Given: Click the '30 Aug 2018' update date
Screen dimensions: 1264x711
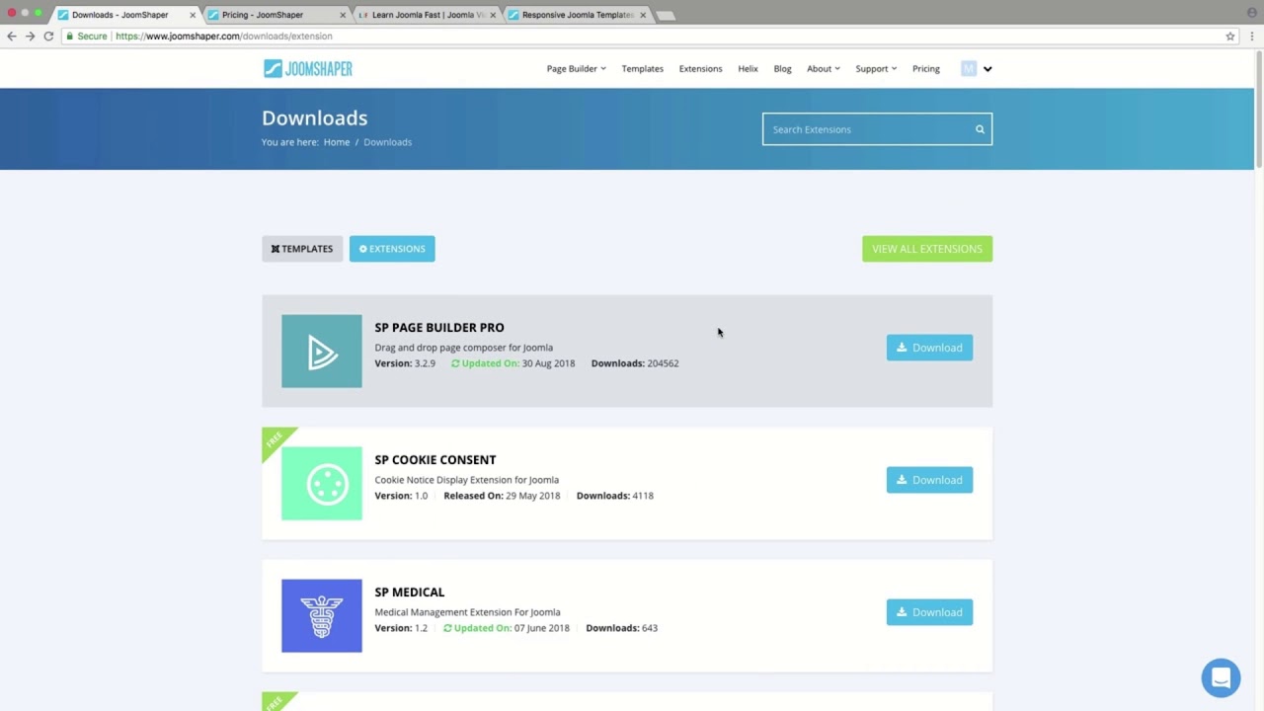Looking at the screenshot, I should click(x=548, y=363).
